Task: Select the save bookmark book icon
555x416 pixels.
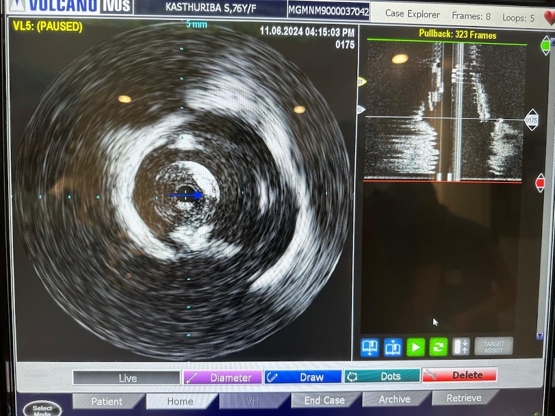Action: [370, 347]
